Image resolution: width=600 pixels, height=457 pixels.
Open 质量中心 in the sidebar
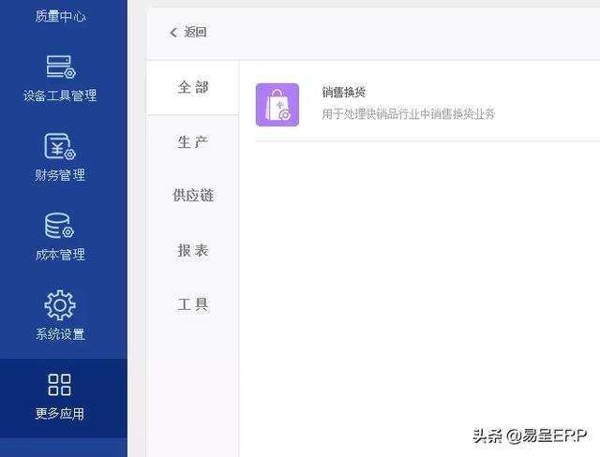pyautogui.click(x=60, y=16)
